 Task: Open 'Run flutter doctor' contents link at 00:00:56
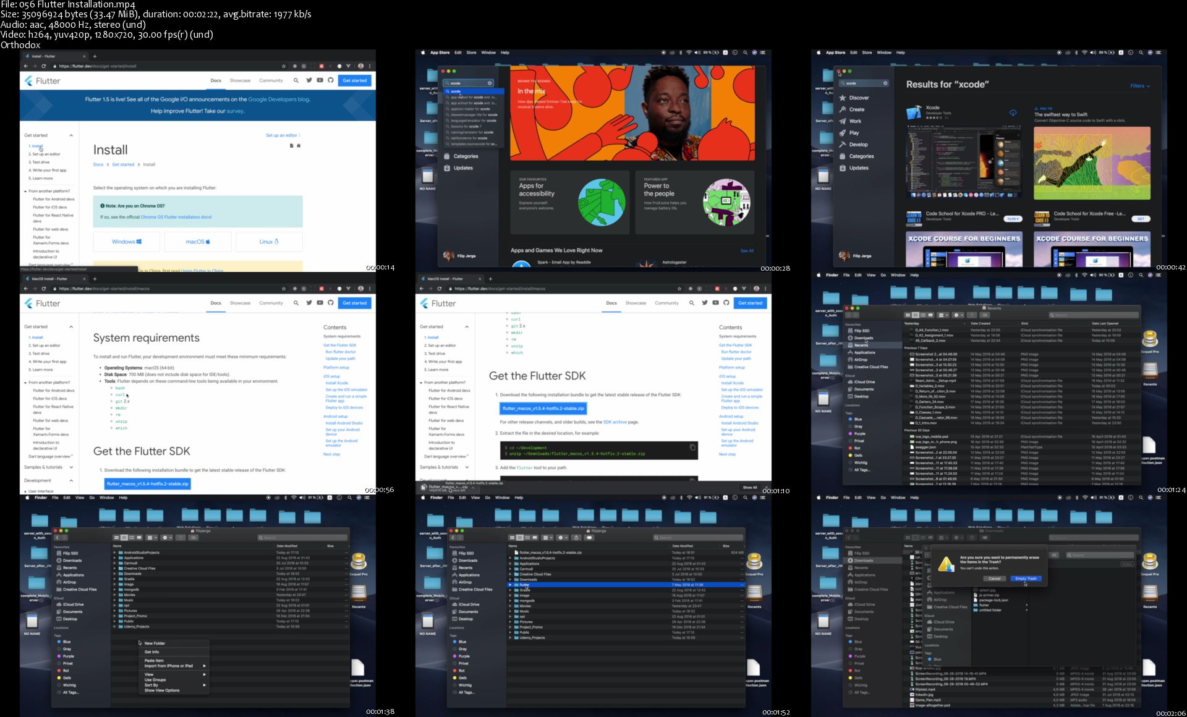(341, 352)
